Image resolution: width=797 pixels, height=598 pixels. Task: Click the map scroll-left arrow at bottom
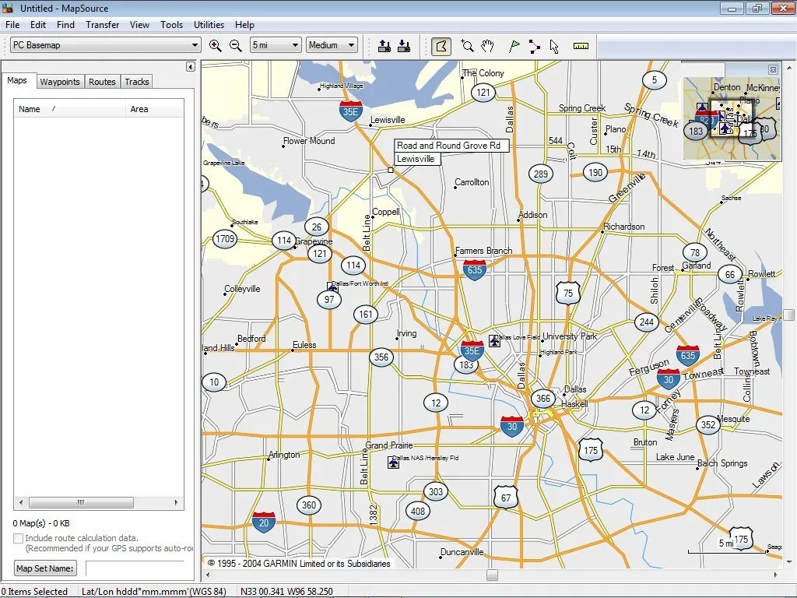207,575
